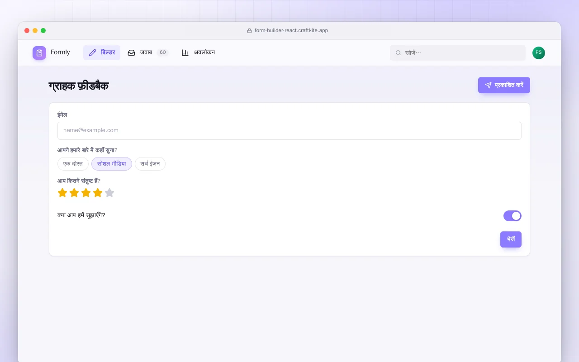The height and width of the screenshot is (362, 579).
Task: Click the आप कितने संतुष्ट हैं question
Action: 79,181
